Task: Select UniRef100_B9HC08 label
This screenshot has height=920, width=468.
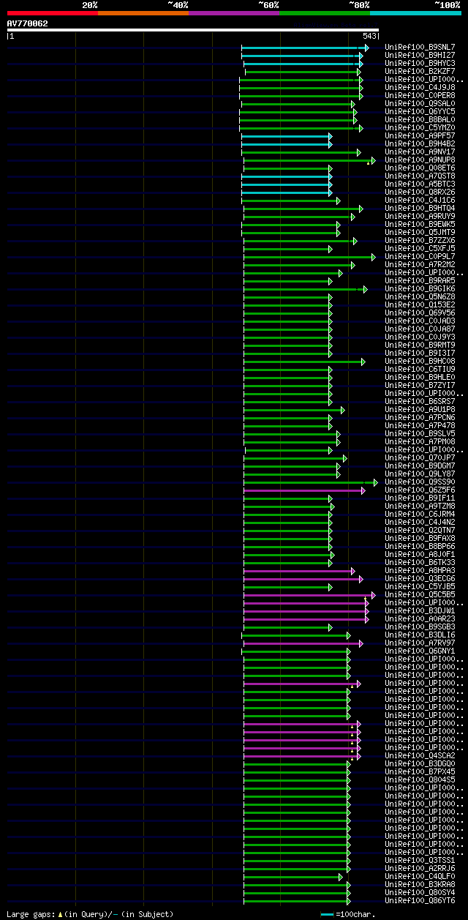Action: pos(420,362)
